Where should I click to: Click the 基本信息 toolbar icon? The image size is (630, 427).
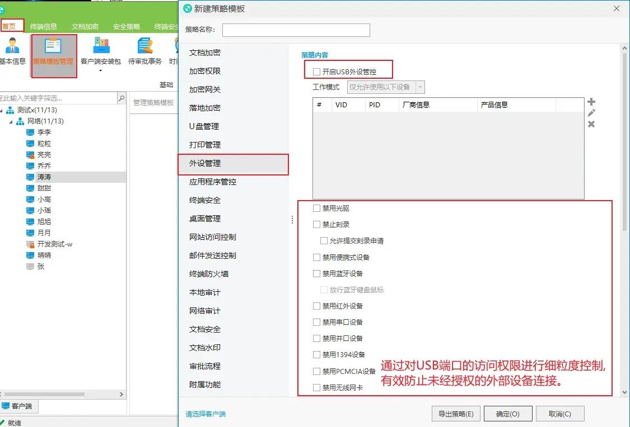12,51
